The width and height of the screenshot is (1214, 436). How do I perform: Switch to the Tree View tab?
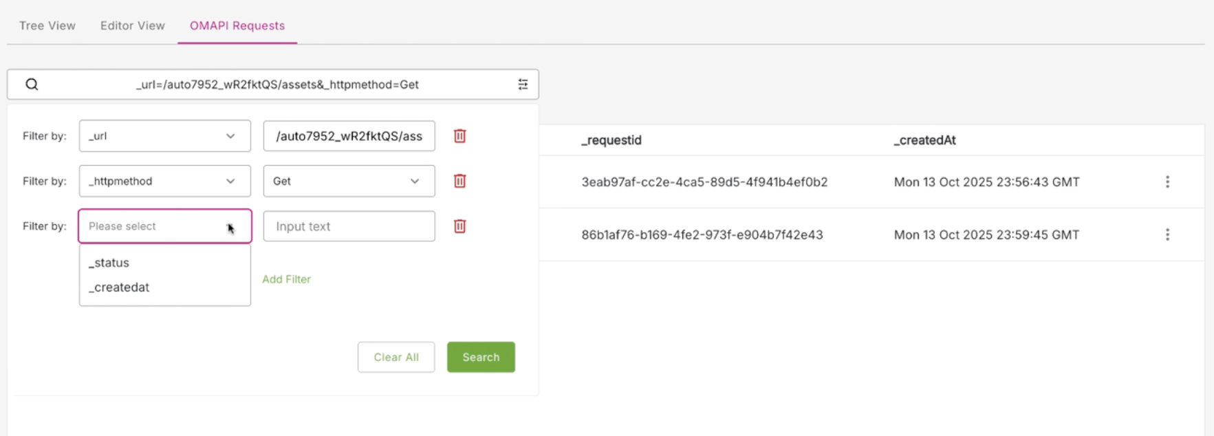[x=47, y=25]
